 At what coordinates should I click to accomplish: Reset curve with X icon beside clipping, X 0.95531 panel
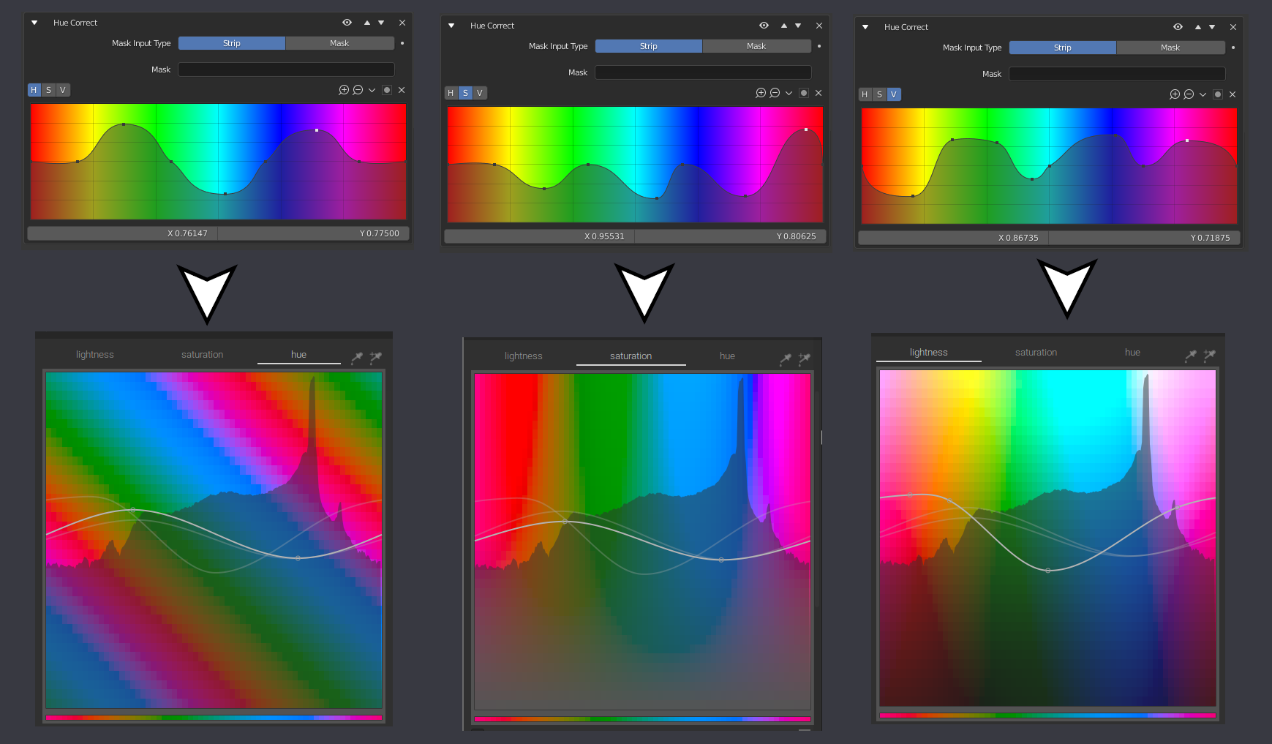(x=818, y=93)
